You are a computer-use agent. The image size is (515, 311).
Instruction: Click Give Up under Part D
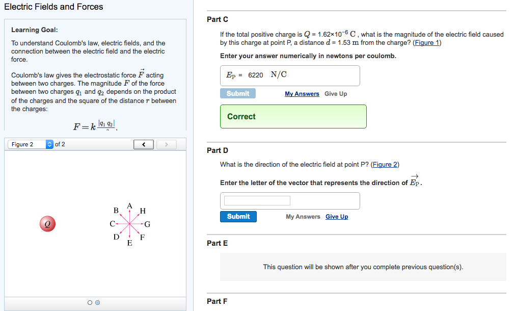coord(337,217)
